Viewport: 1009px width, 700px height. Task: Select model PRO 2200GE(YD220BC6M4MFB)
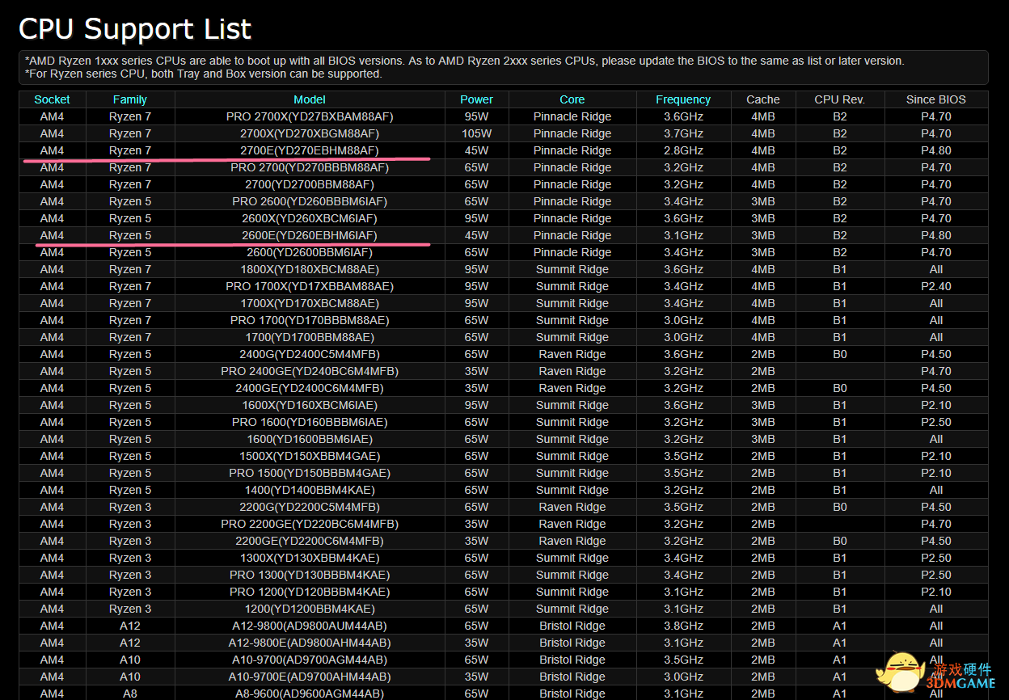click(x=310, y=524)
